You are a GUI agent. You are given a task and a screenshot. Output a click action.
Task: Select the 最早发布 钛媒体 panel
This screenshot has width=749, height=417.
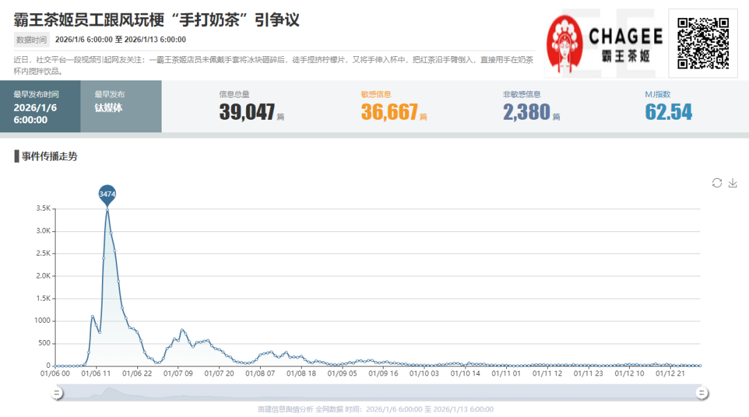(121, 107)
